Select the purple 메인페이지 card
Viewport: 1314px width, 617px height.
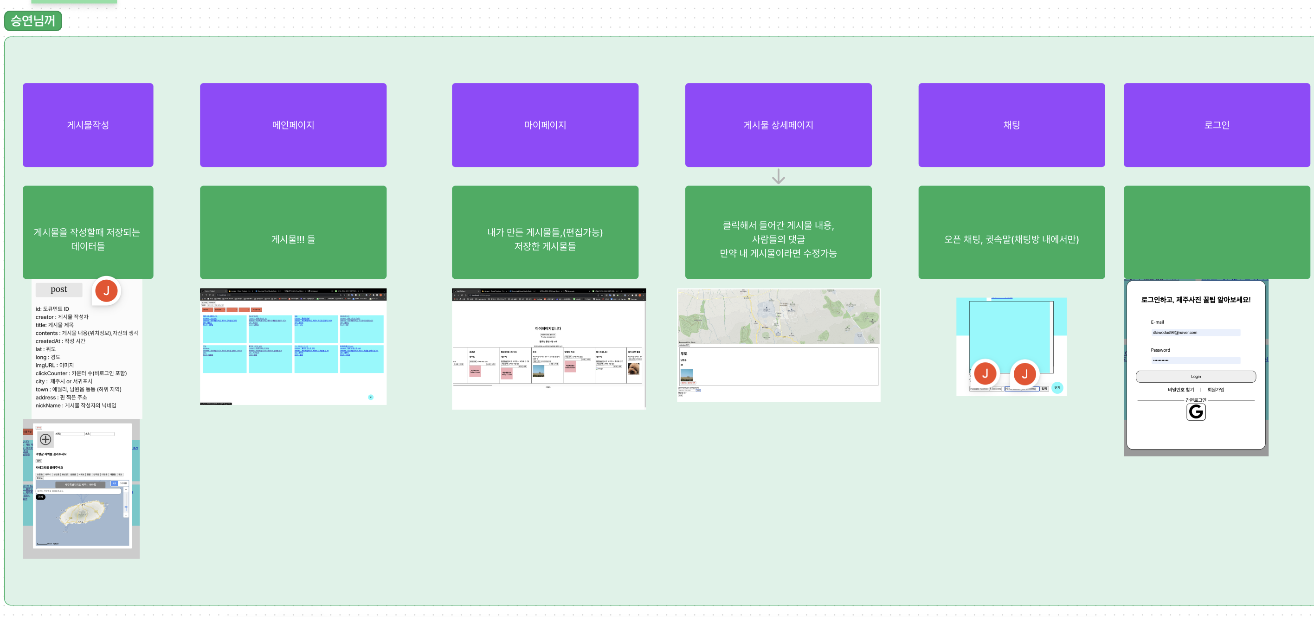(293, 125)
